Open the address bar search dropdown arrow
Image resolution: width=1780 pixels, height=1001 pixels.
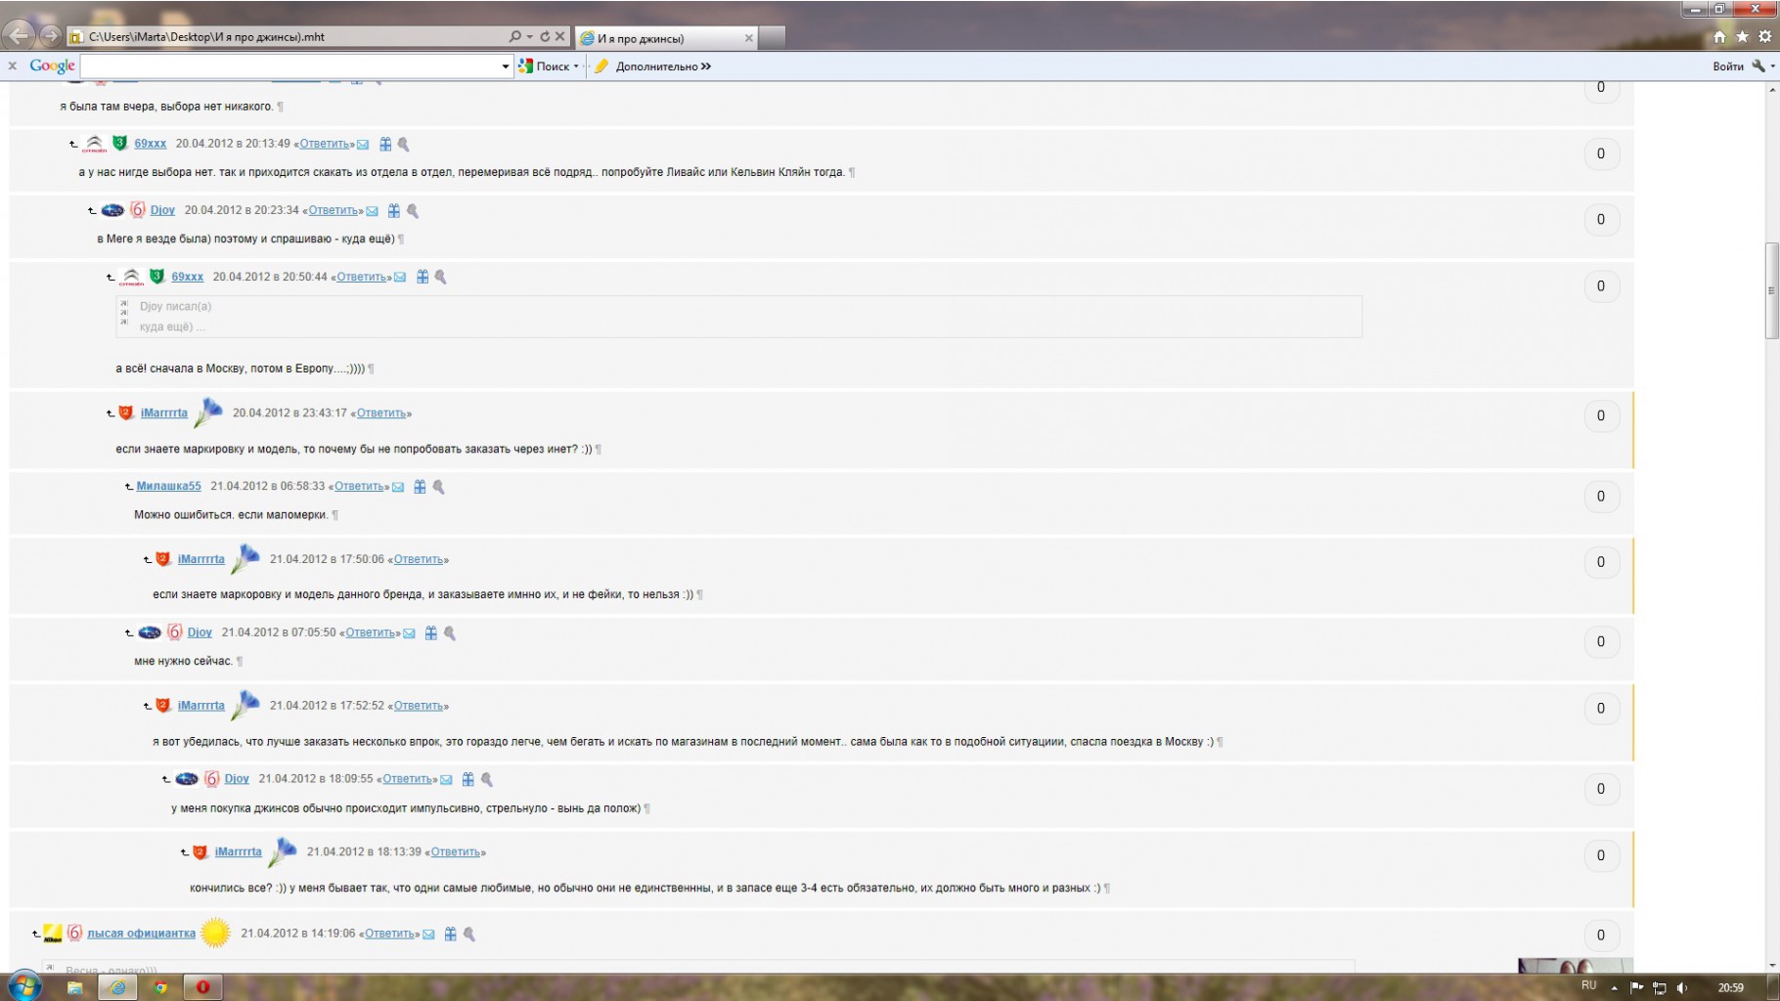[530, 36]
